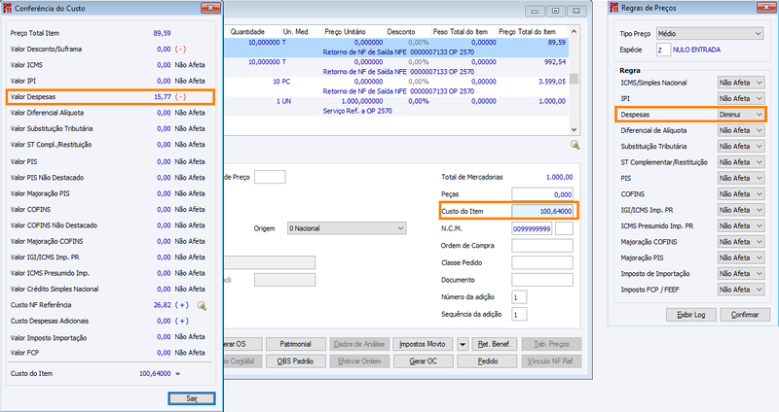
Task: Click the magnifier icon beside Custo NF Referência
Action: coord(202,305)
